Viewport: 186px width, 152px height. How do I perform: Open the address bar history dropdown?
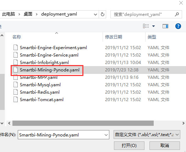click(95, 14)
